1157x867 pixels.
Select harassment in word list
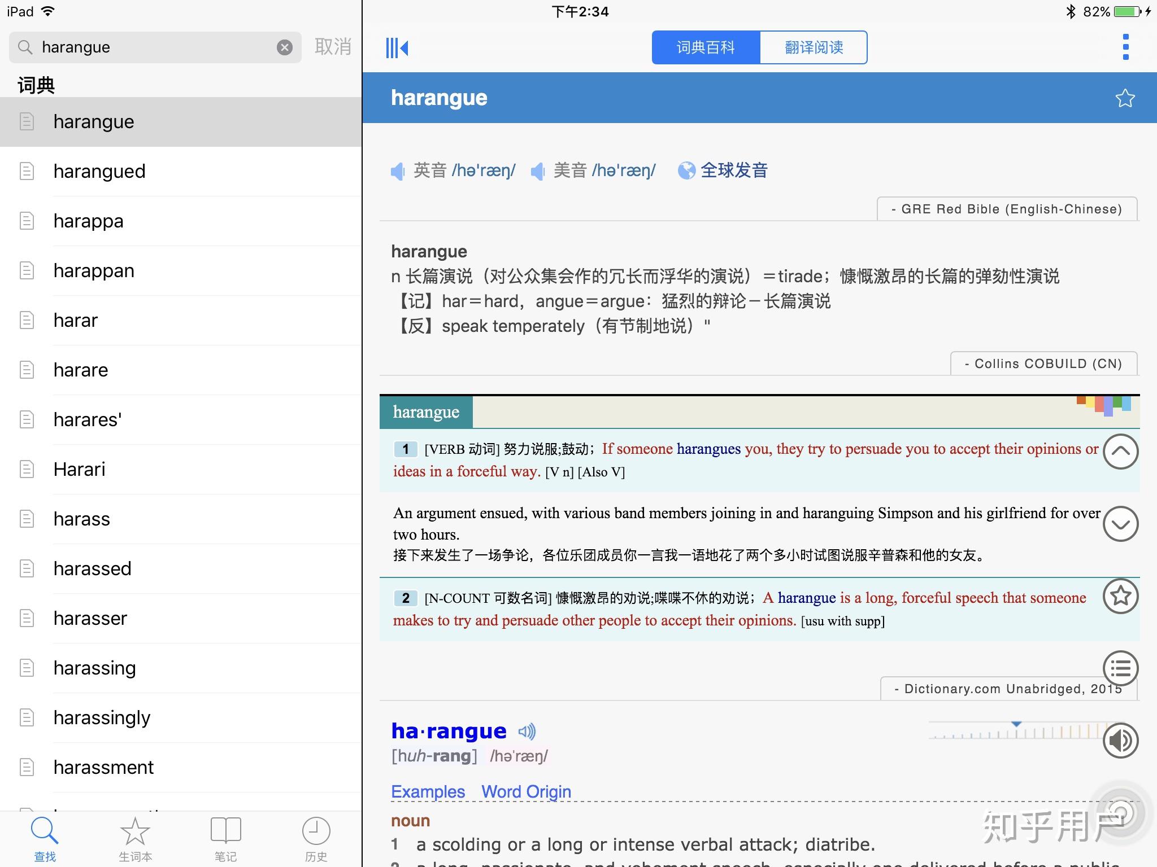181,768
